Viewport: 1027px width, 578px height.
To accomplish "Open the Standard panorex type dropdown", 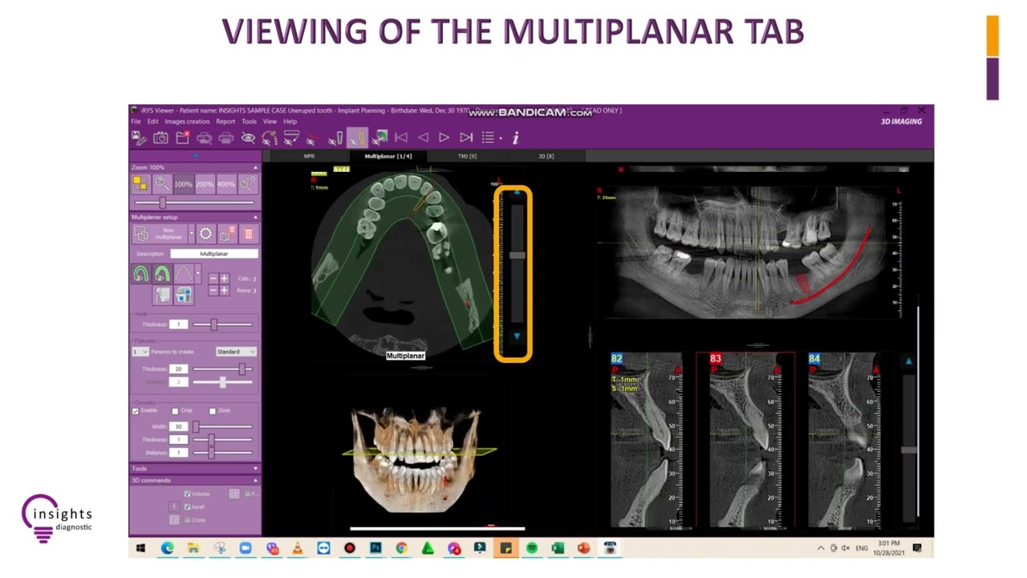I will [x=236, y=352].
